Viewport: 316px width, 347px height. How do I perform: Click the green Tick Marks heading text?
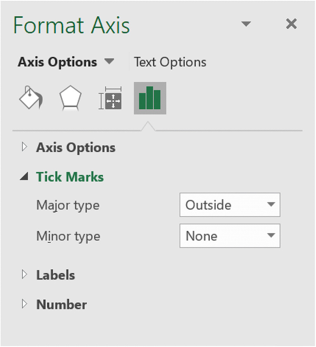click(70, 177)
